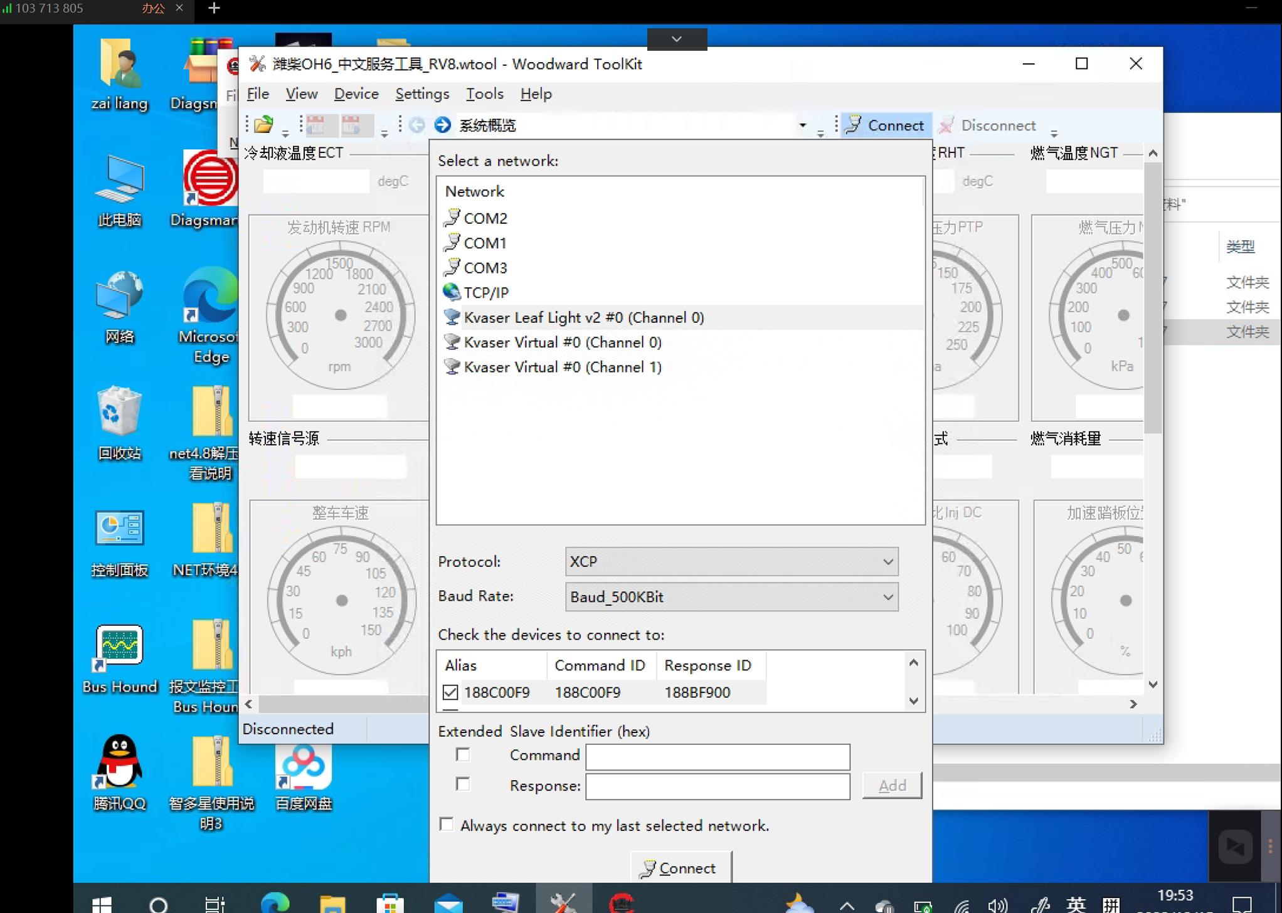This screenshot has height=913, width=1282.
Task: Open the 此电脑 desktop icon
Action: pyautogui.click(x=119, y=191)
